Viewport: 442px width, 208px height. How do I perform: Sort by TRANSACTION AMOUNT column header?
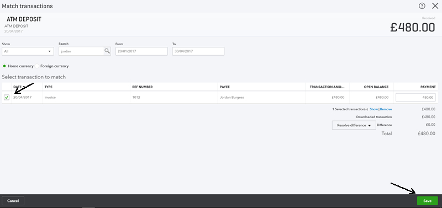327,87
